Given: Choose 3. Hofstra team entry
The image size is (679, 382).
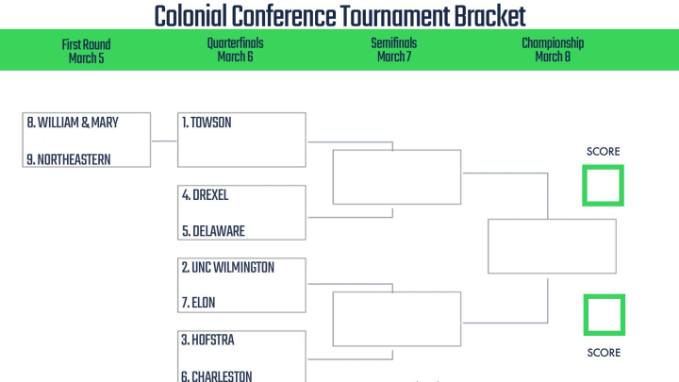Looking at the screenshot, I should [207, 340].
